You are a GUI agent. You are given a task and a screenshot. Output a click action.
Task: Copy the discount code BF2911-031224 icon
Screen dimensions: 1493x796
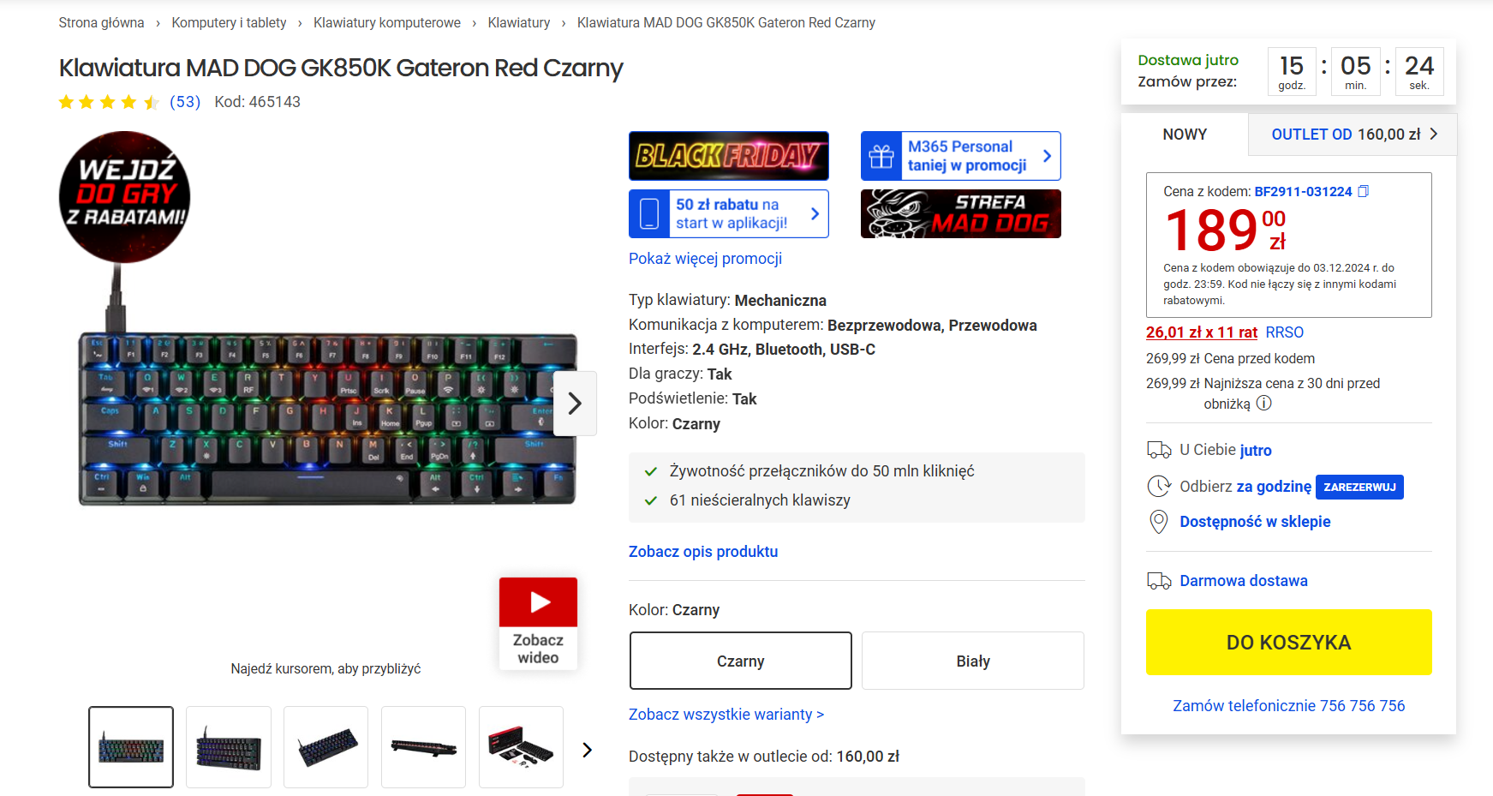coord(1364,191)
